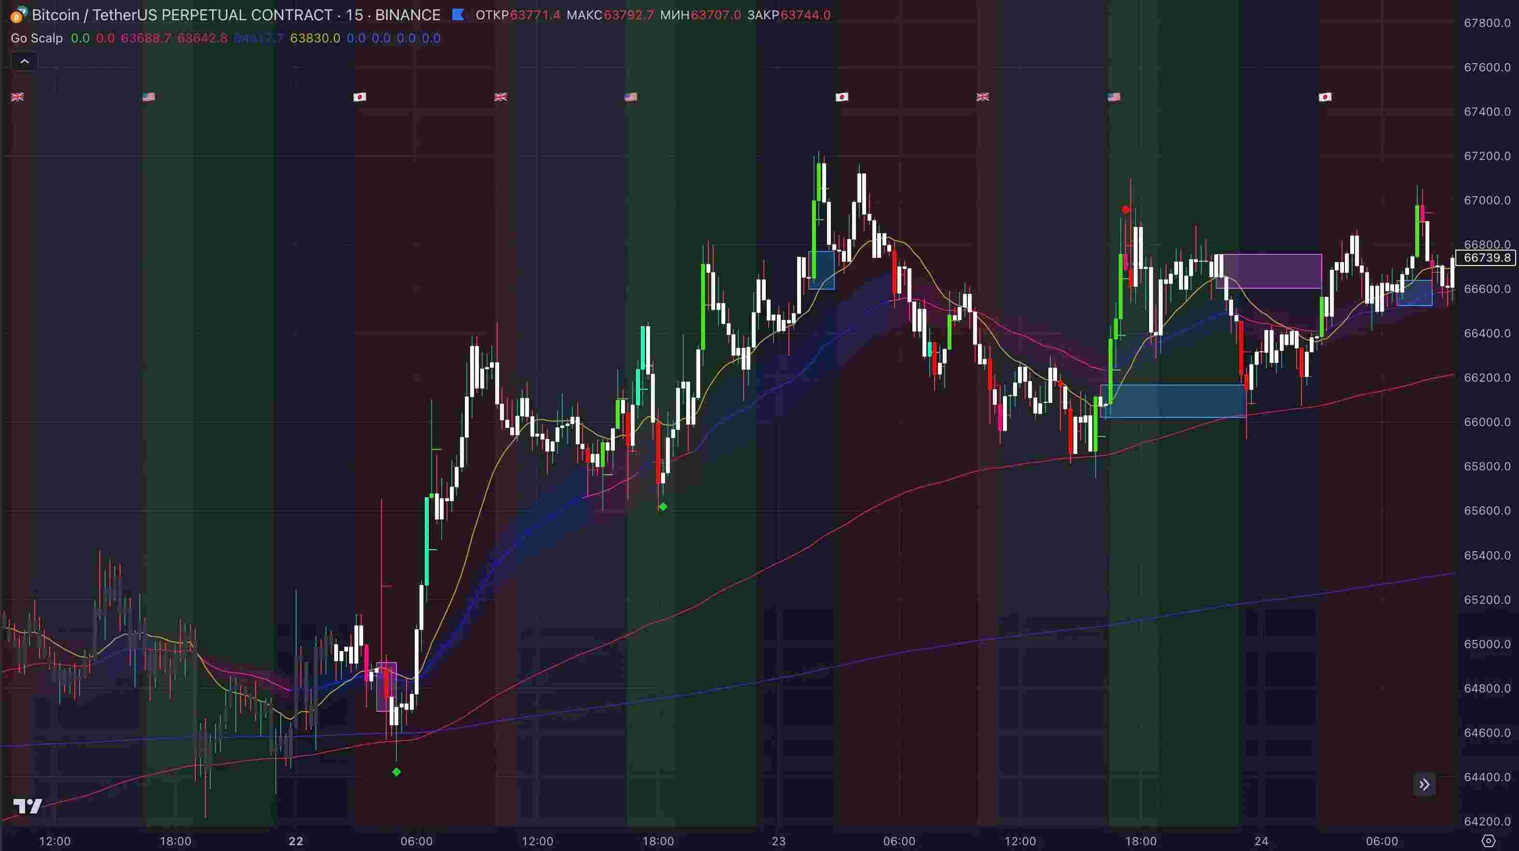Click the blue flag icon beside BINANCE
Screen dimensions: 1519x851
click(x=458, y=15)
